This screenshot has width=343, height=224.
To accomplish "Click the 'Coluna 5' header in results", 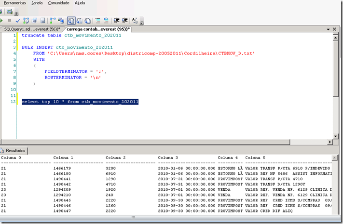I will click(x=255, y=158).
